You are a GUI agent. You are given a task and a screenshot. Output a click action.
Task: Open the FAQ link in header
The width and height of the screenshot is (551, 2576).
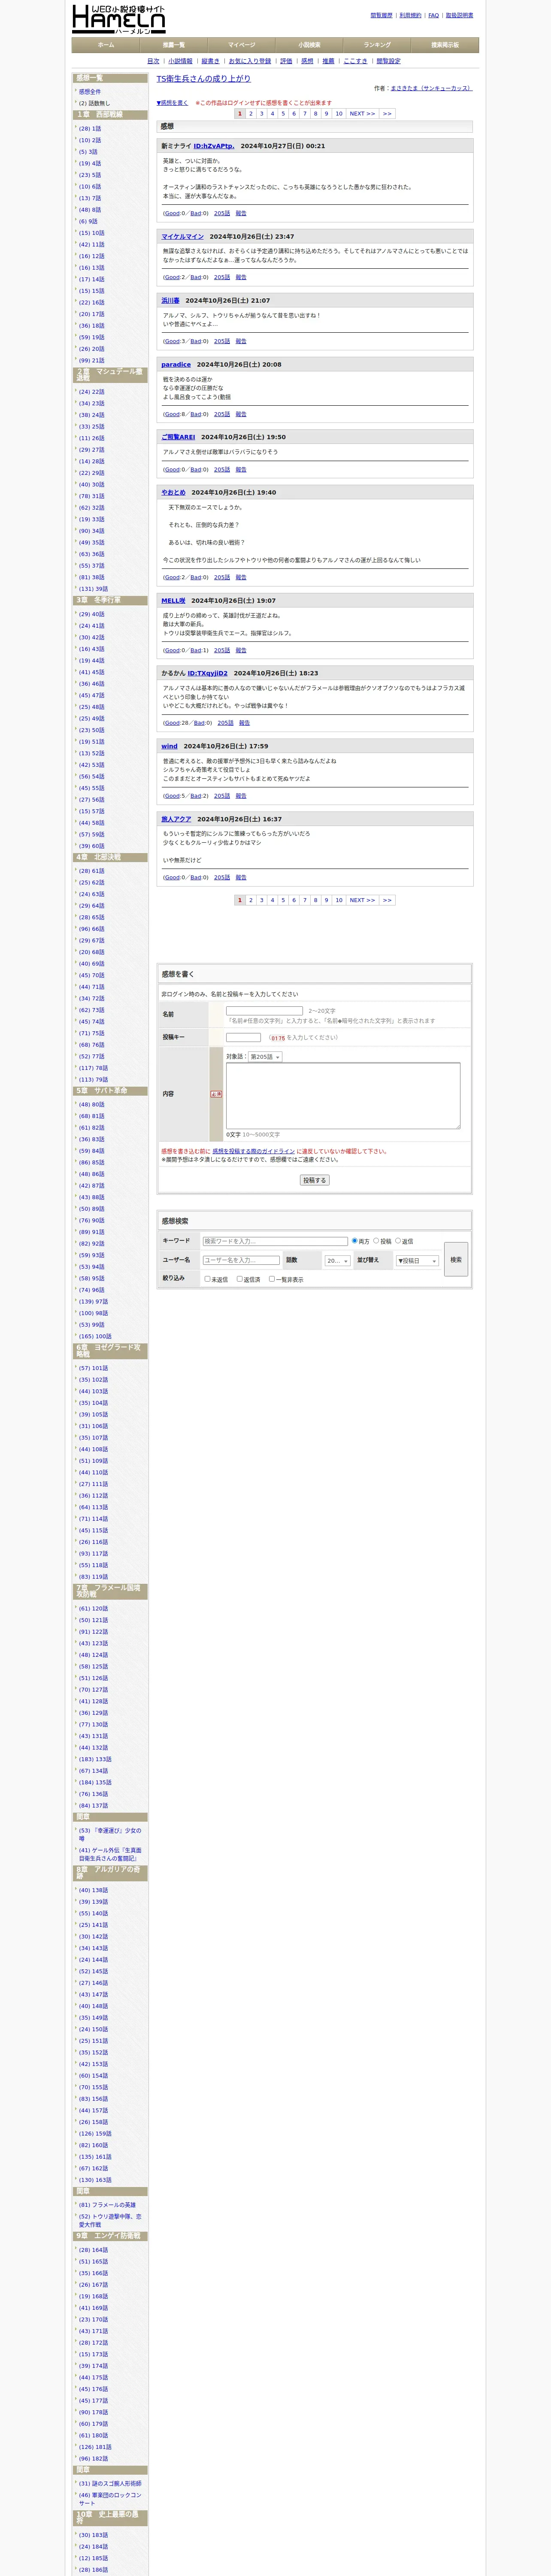click(x=433, y=15)
